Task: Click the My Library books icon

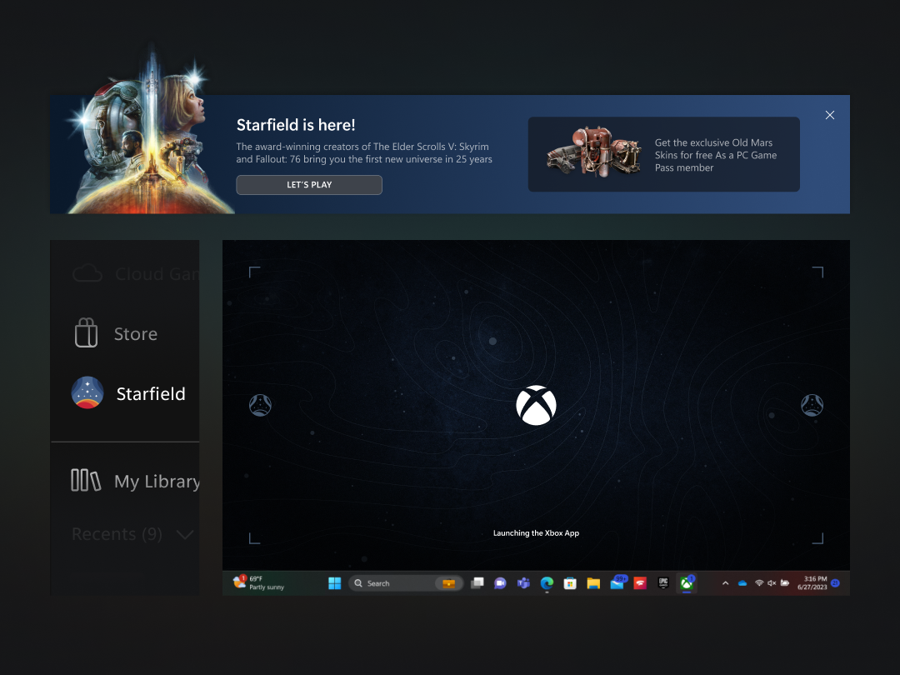Action: coord(86,480)
